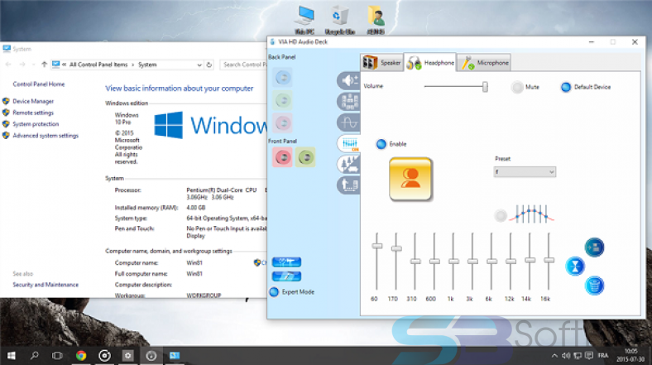Save the equalizer preset with disk icon
This screenshot has height=365, width=652.
[594, 247]
